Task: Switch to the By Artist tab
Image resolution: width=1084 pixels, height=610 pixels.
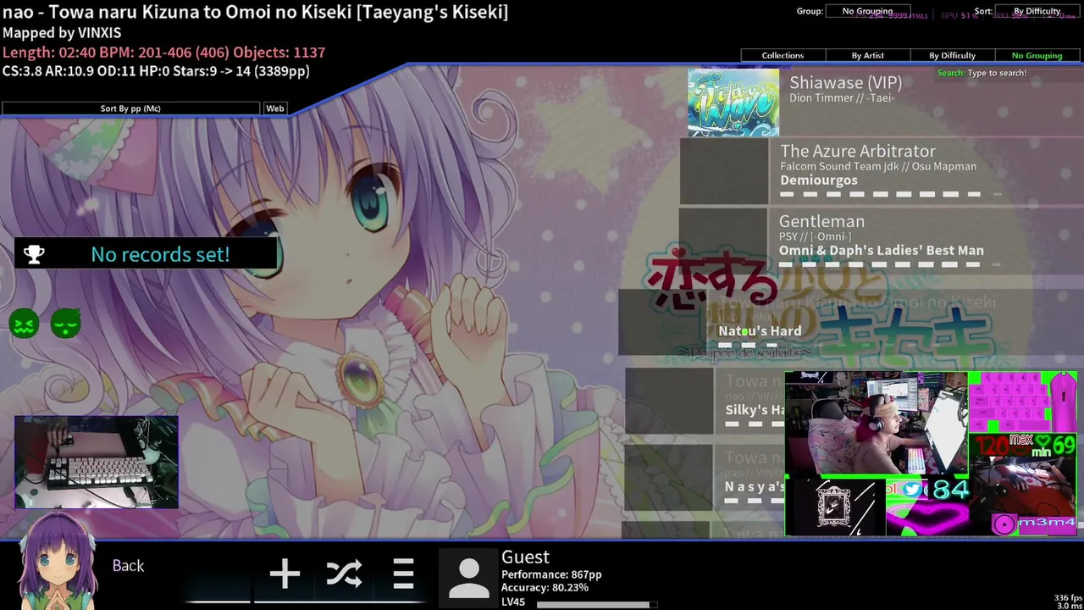Action: click(x=867, y=55)
